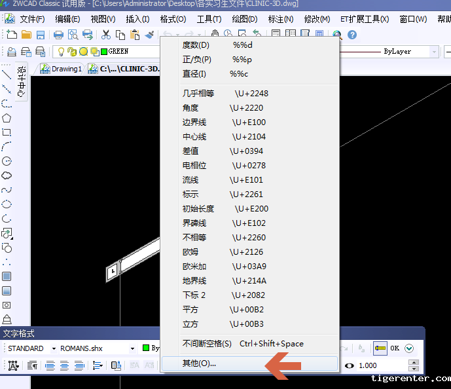Open the 文件(F) menu
451x389 pixels.
32,19
